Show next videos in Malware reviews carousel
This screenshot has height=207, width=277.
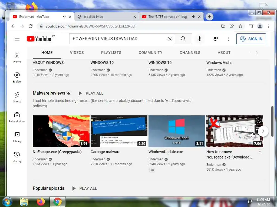click(263, 131)
